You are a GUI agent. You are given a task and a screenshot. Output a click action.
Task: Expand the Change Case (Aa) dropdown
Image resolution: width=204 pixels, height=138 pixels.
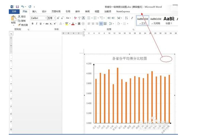tap(69, 18)
